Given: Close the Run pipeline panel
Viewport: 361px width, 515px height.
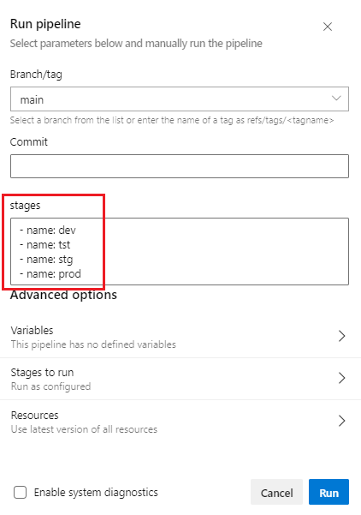Looking at the screenshot, I should (x=328, y=27).
